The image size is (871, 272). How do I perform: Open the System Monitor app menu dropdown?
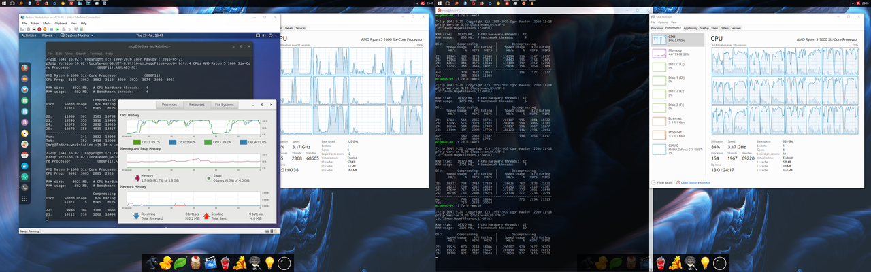point(77,35)
